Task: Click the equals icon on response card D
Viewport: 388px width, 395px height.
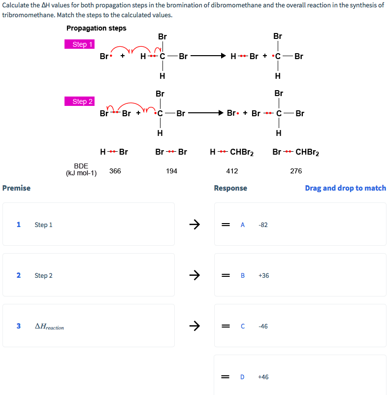Action: (x=226, y=376)
